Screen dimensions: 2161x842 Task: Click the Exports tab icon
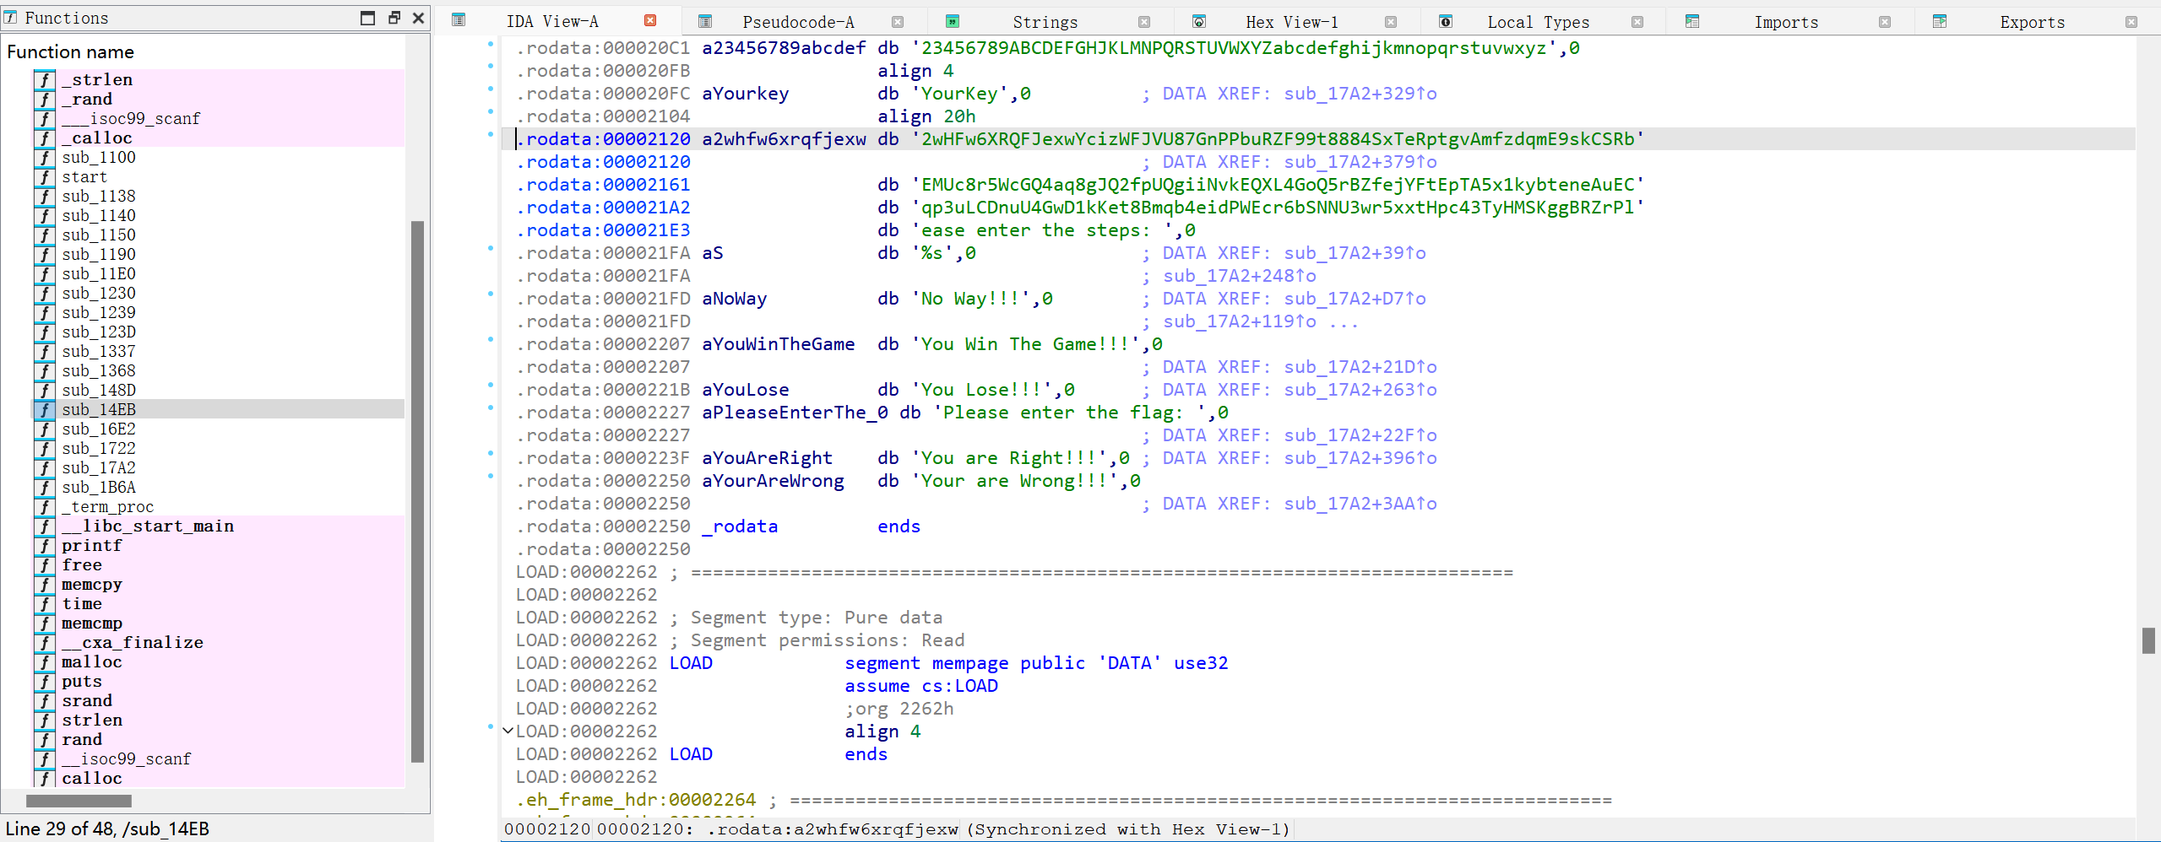tap(1939, 22)
